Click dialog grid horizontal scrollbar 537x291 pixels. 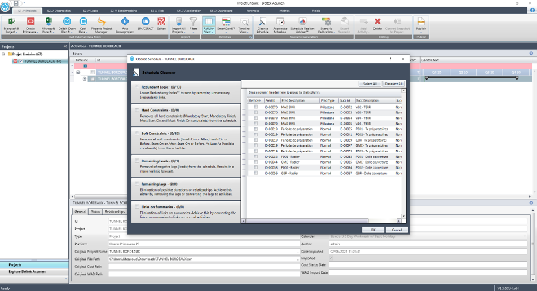pyautogui.click(x=307, y=221)
